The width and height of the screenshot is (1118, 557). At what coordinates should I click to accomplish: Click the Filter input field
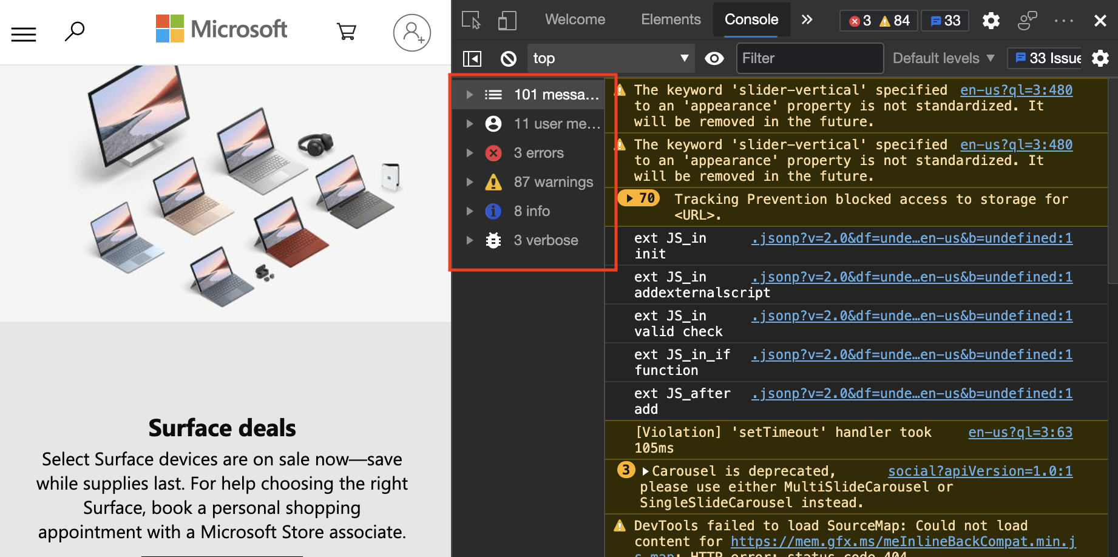(810, 58)
